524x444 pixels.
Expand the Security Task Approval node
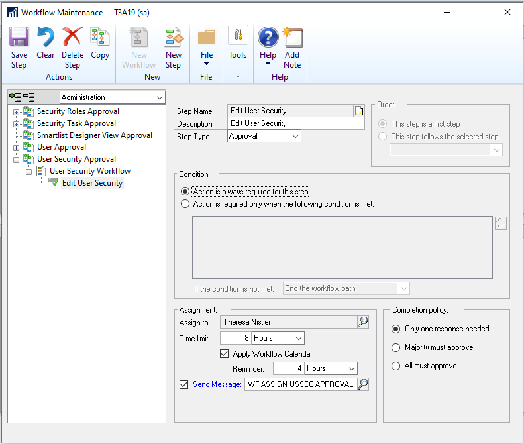[x=16, y=124]
